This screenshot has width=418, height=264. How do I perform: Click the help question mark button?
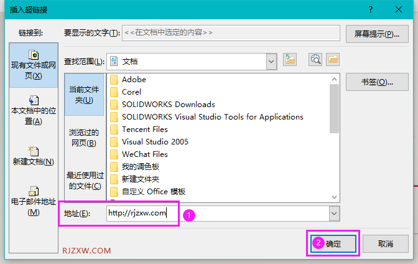[371, 9]
